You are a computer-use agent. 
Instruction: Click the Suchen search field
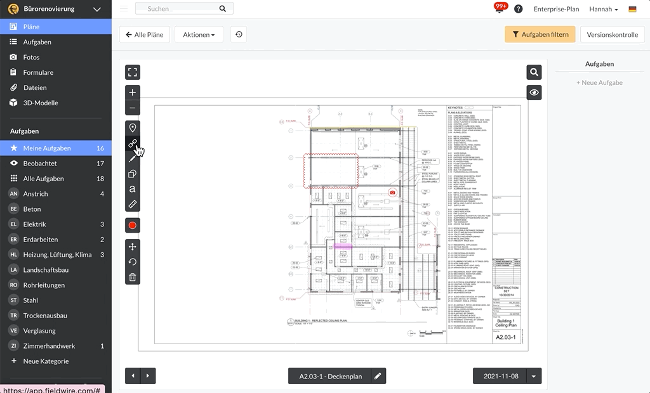(184, 8)
